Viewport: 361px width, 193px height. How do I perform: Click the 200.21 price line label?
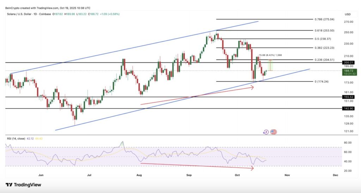[349, 63]
